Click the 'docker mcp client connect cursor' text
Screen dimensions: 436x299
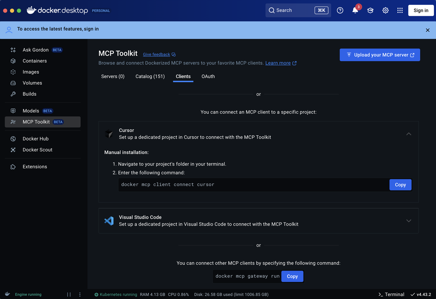click(x=168, y=185)
